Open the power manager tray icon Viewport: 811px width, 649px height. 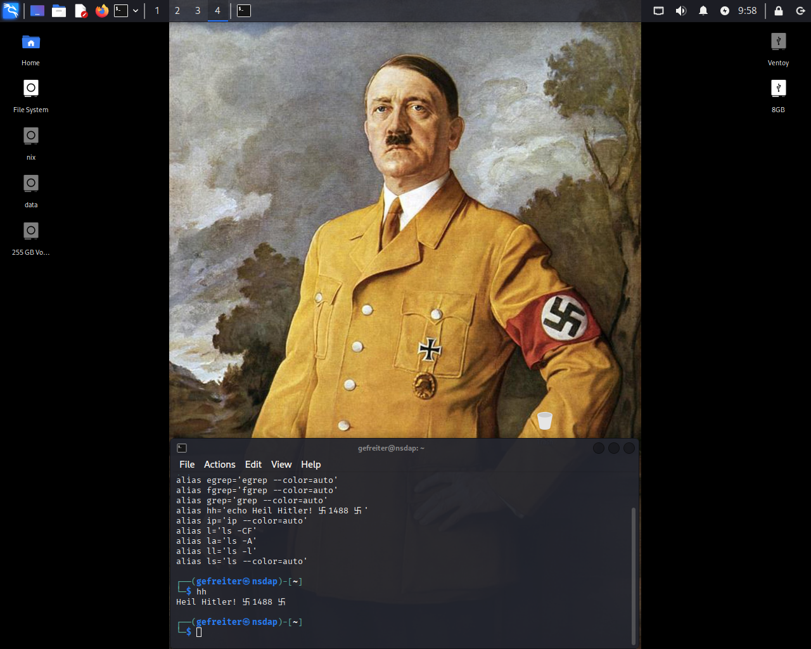tap(725, 11)
